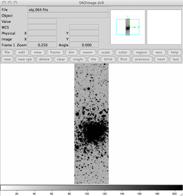The height and width of the screenshot is (196, 183).
Task: Open the wcs menu button
Action: click(159, 52)
